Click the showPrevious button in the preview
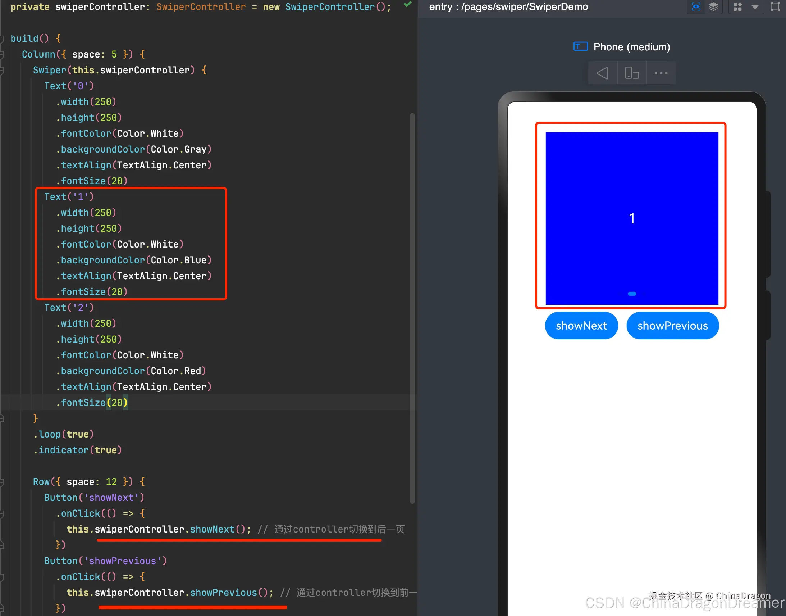 pos(672,326)
